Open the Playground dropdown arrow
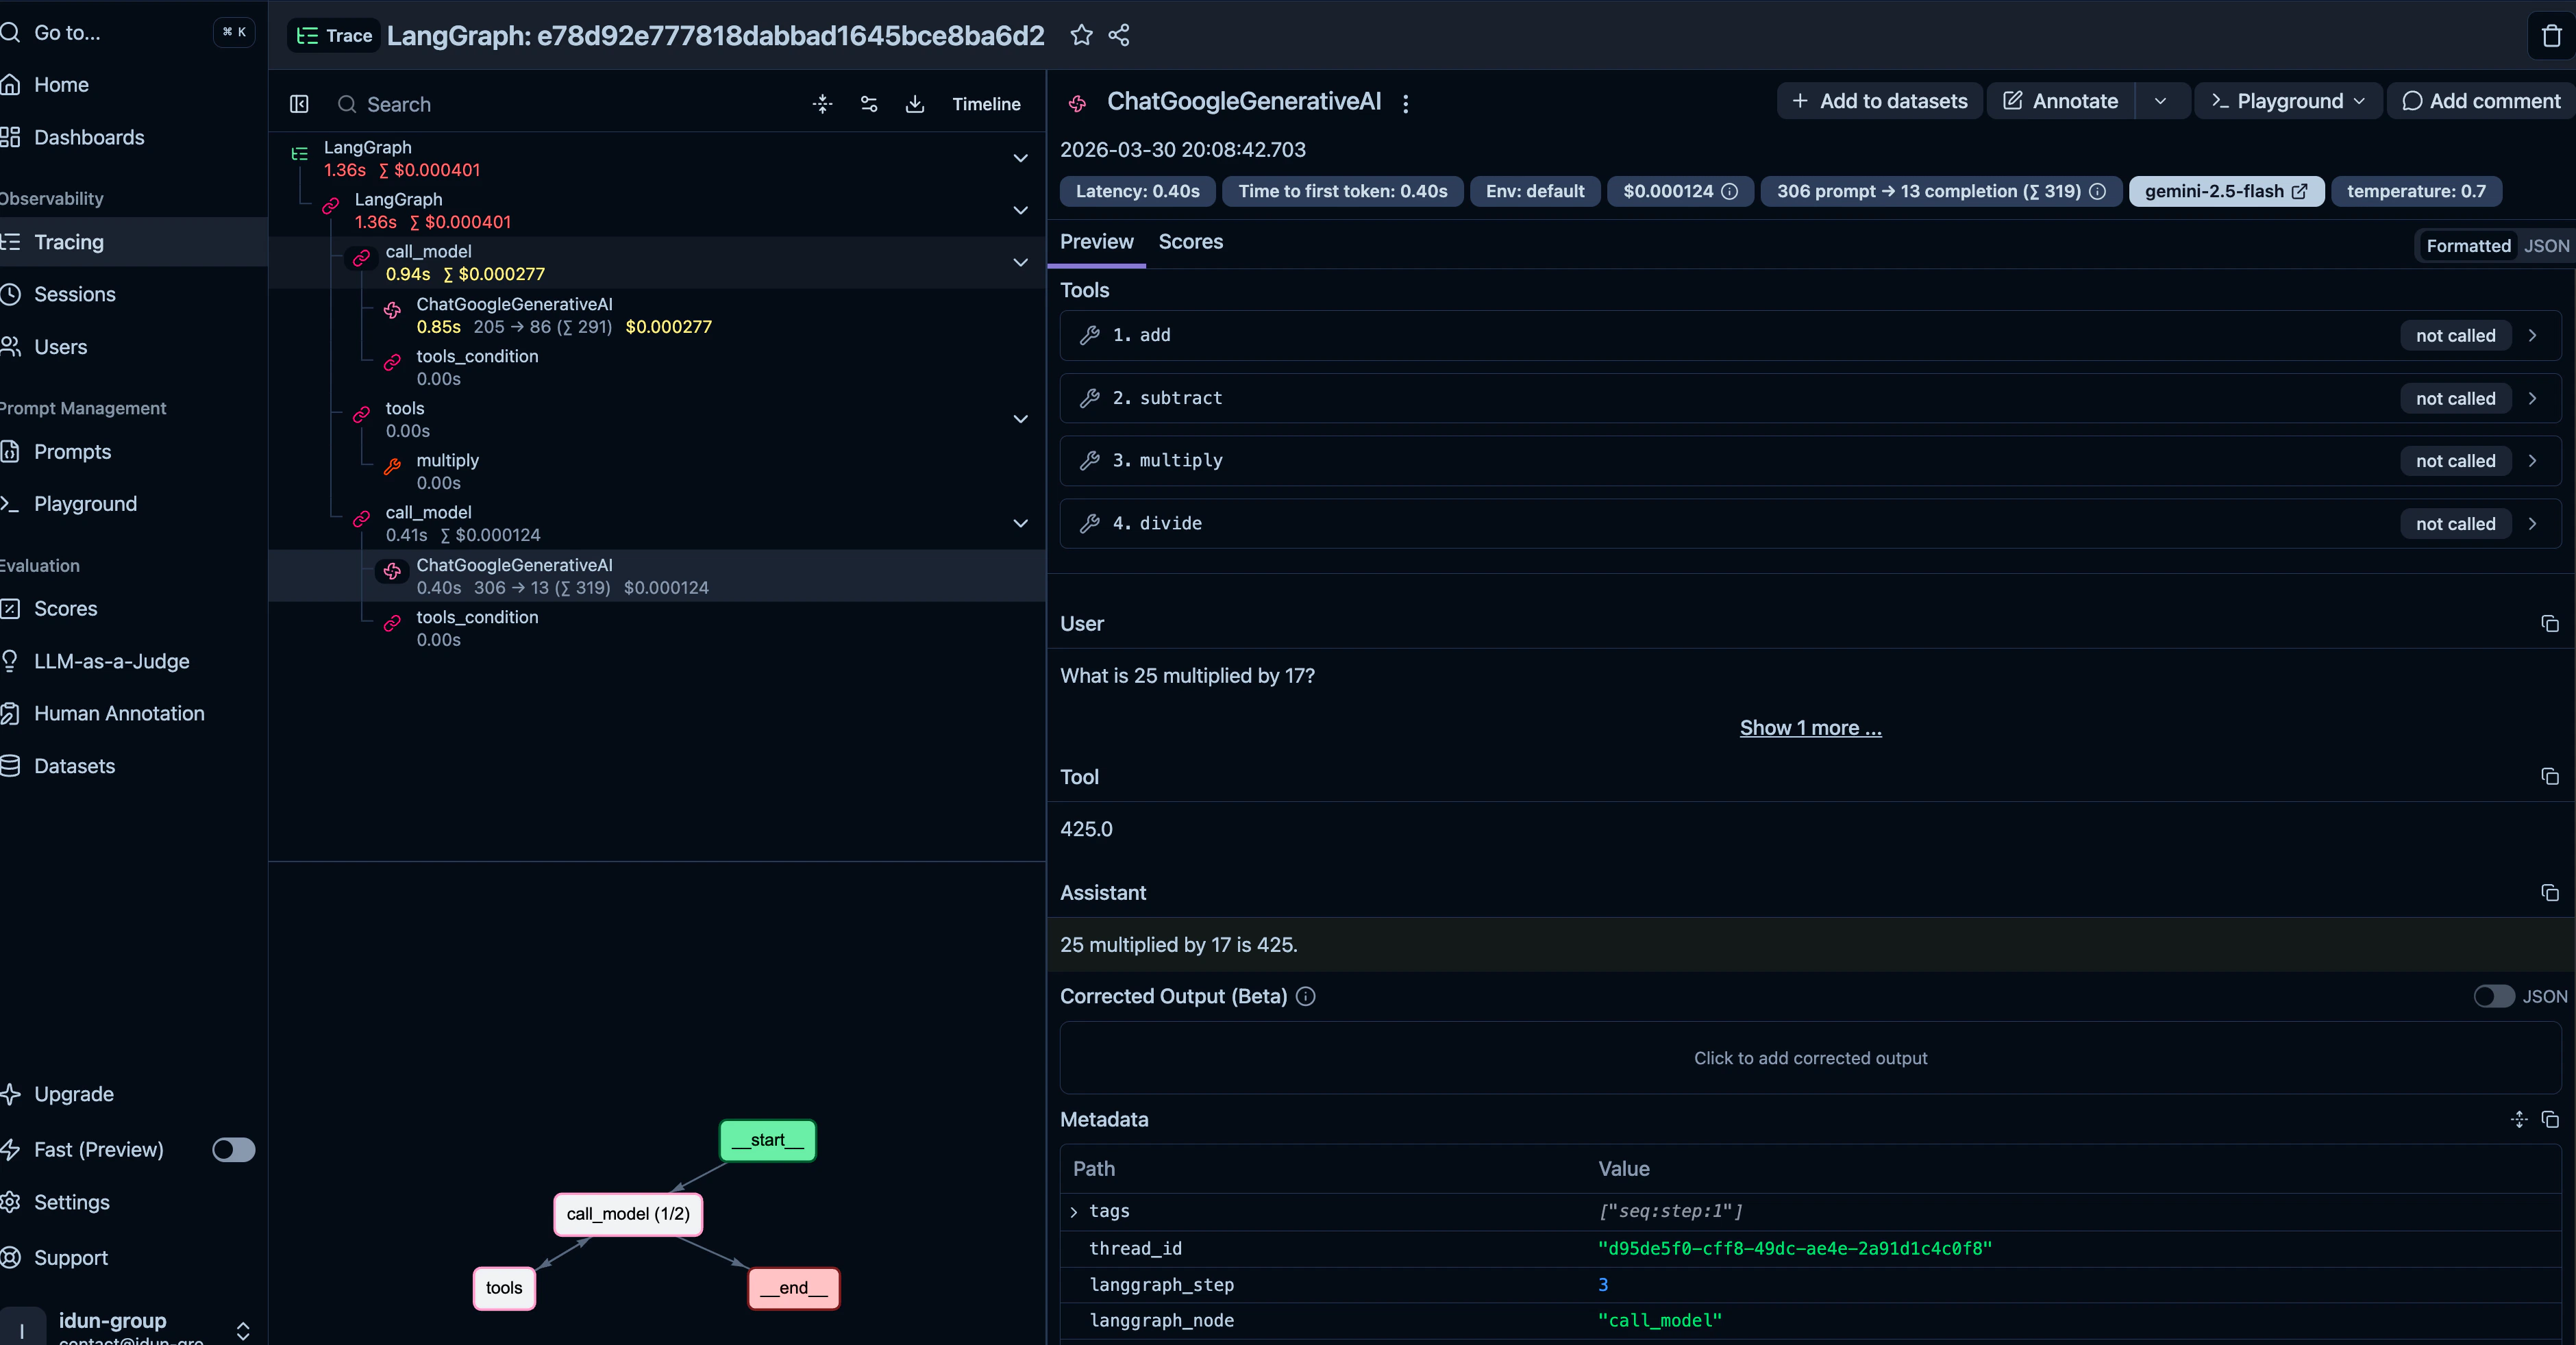The height and width of the screenshot is (1345, 2576). pos(2360,101)
